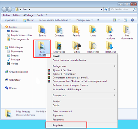Open the Parties folder
139x129 pixels.
pos(76,47)
